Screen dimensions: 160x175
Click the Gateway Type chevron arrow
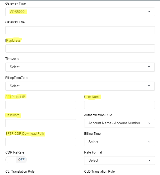(x=149, y=12)
